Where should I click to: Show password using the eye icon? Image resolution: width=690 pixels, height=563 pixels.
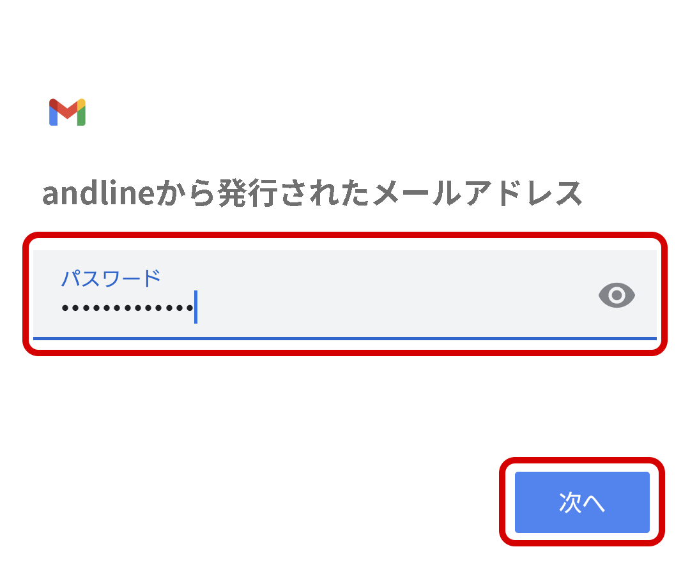pos(617,295)
